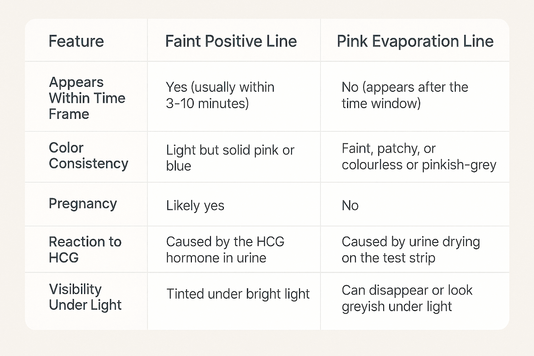Click the Color Consistency row label

pos(89,156)
